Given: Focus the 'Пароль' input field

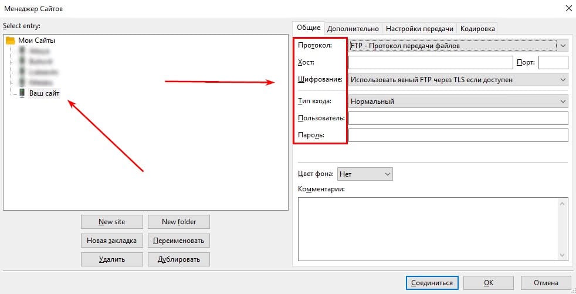Looking at the screenshot, I should [458, 135].
